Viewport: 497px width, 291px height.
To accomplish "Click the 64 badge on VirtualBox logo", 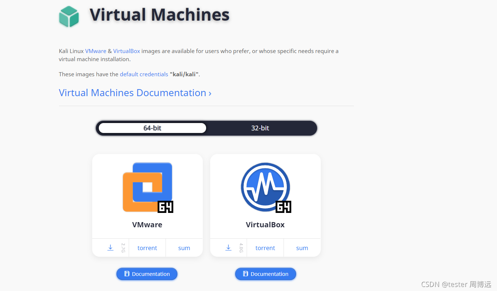I will [284, 207].
